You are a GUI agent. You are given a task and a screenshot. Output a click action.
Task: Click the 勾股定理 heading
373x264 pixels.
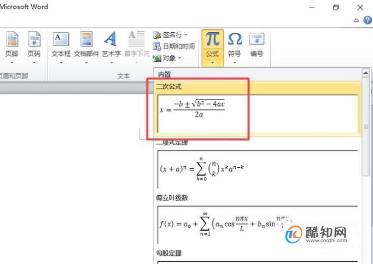point(168,253)
